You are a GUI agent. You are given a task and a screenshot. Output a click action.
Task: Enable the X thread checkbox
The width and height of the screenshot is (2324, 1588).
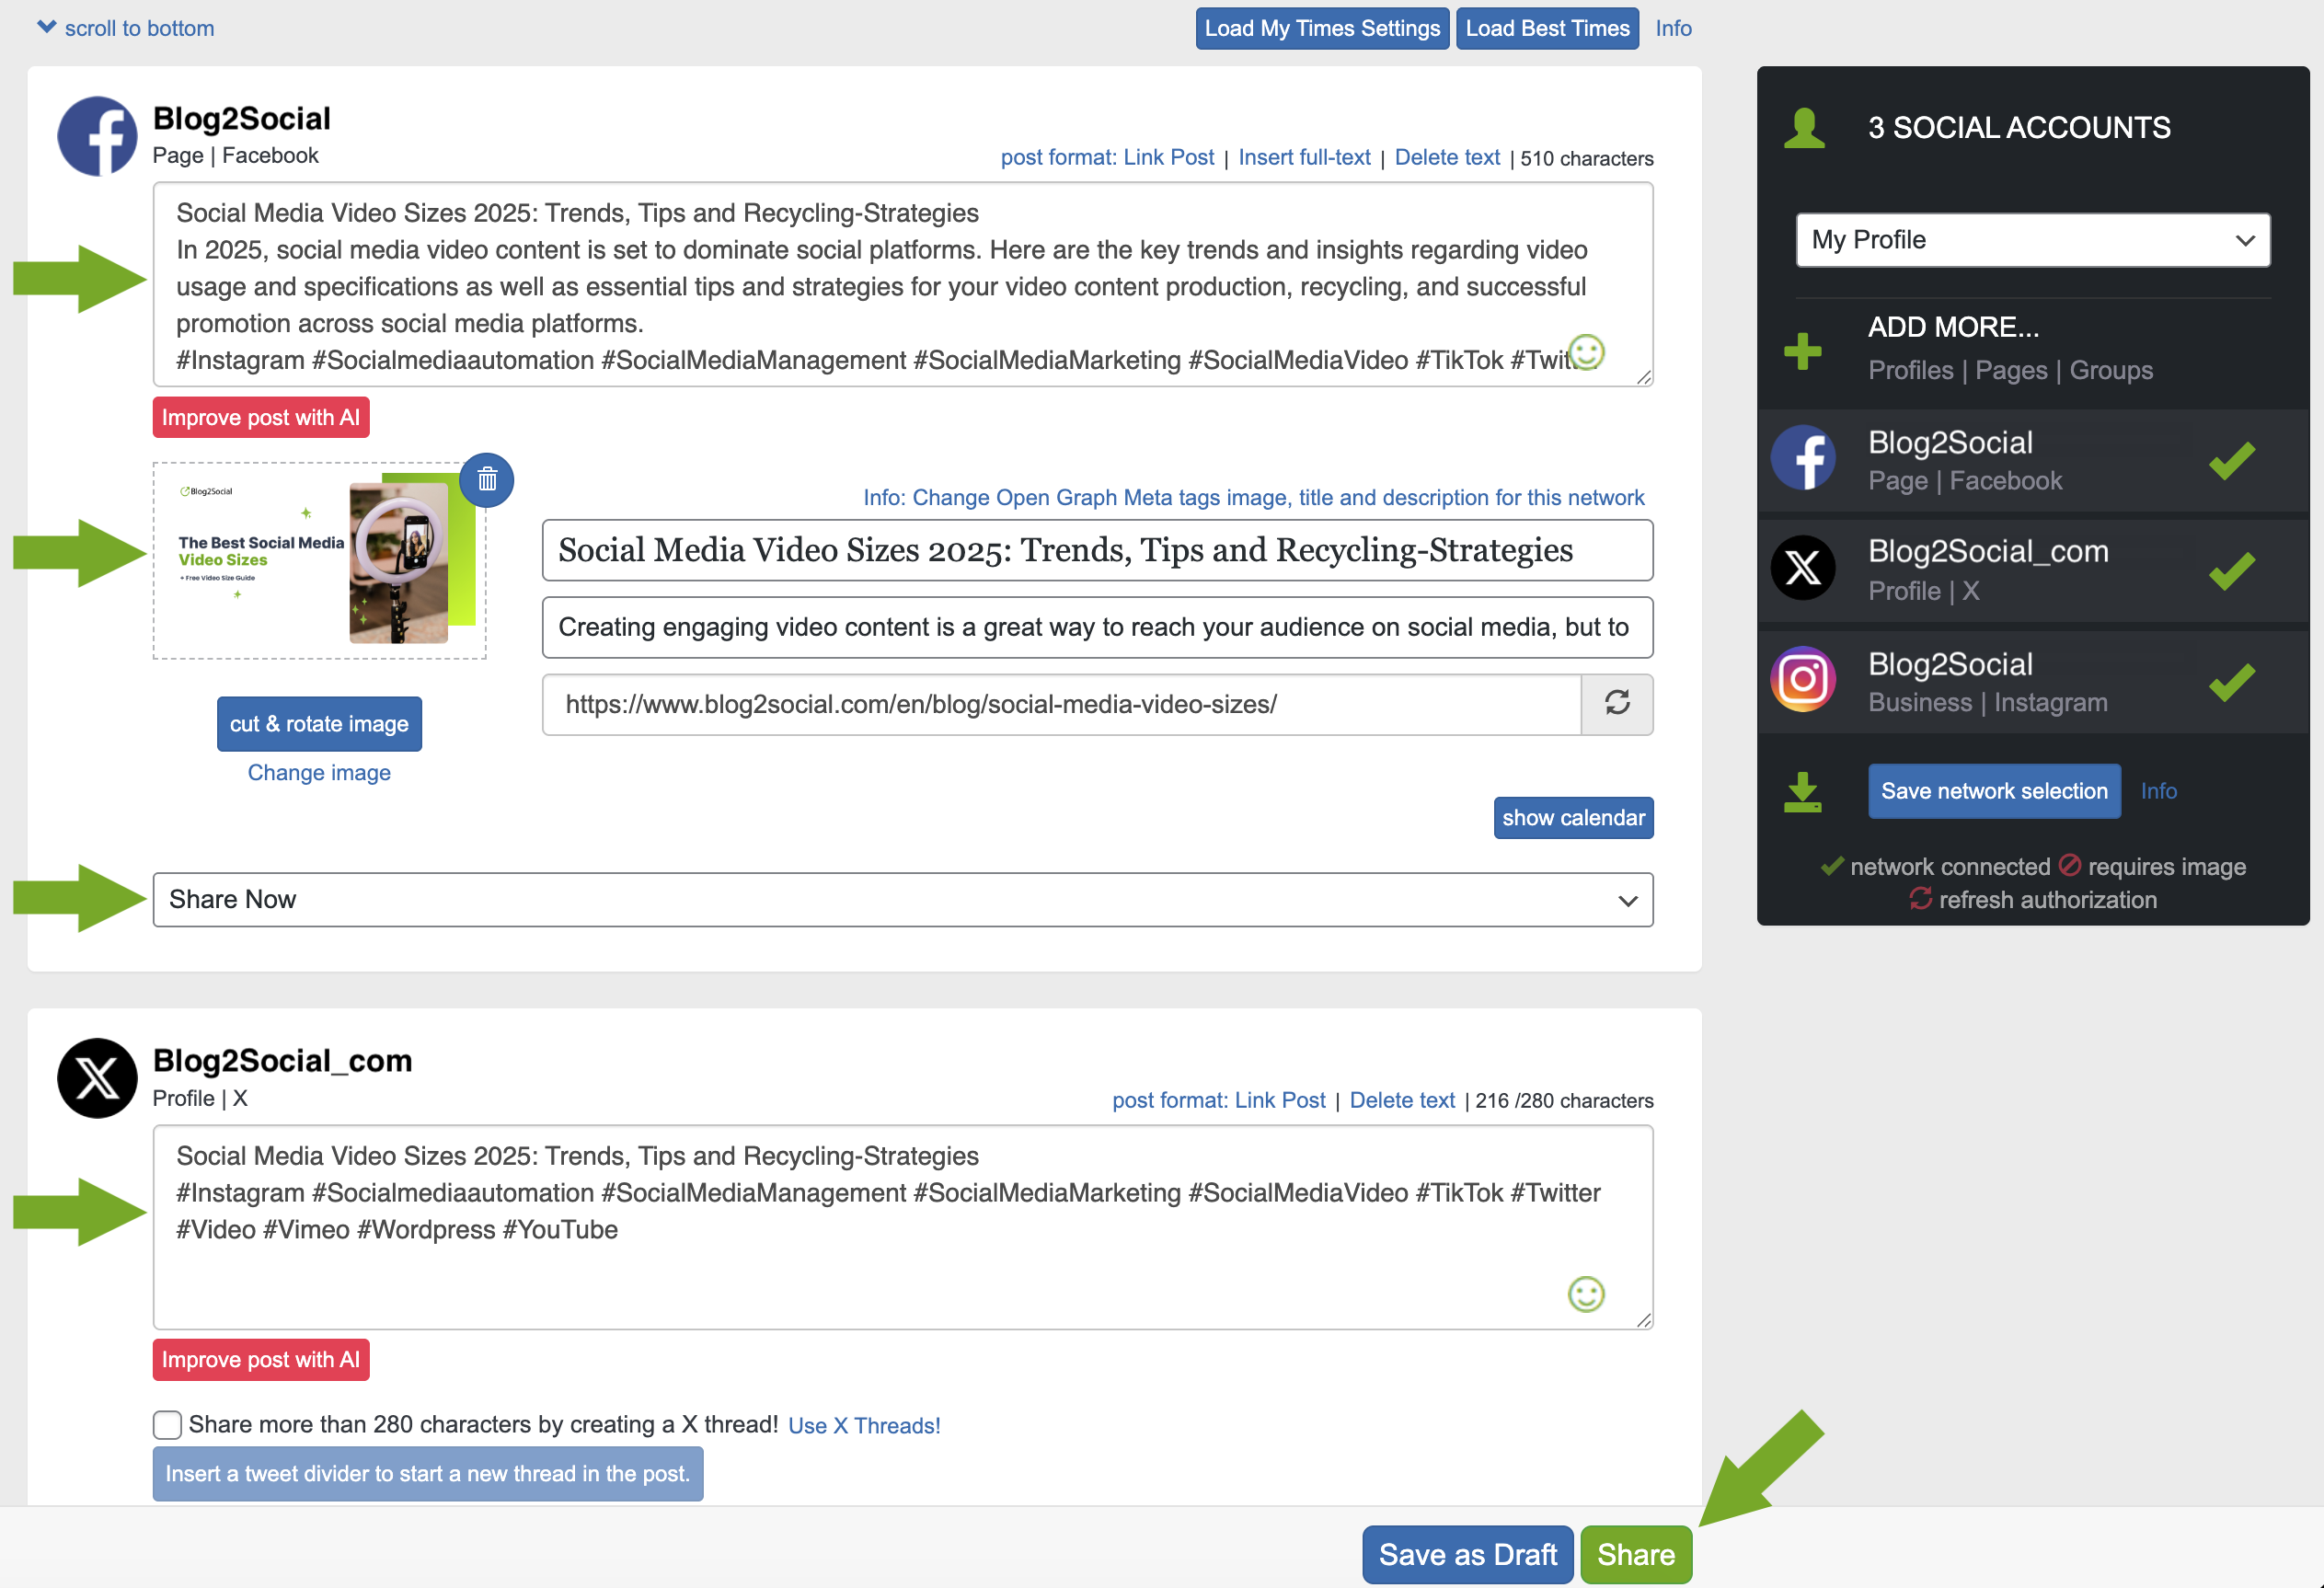tap(167, 1424)
